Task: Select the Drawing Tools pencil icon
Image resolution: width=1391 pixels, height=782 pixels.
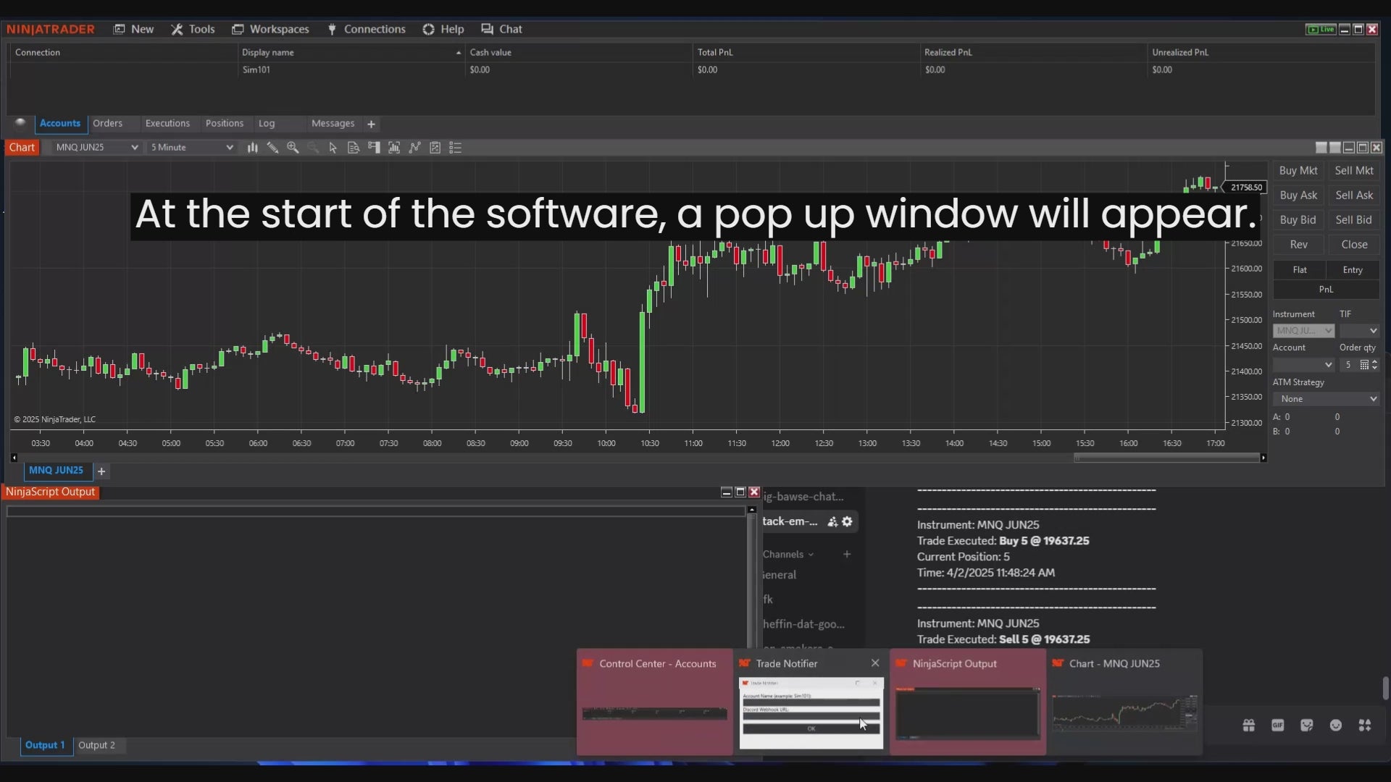Action: tap(272, 148)
